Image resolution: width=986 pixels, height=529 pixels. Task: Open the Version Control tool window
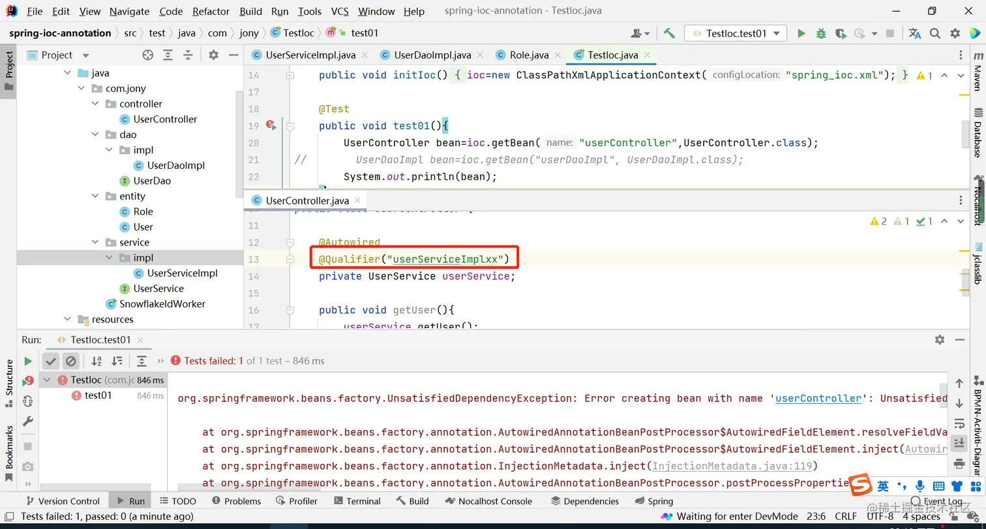point(62,501)
